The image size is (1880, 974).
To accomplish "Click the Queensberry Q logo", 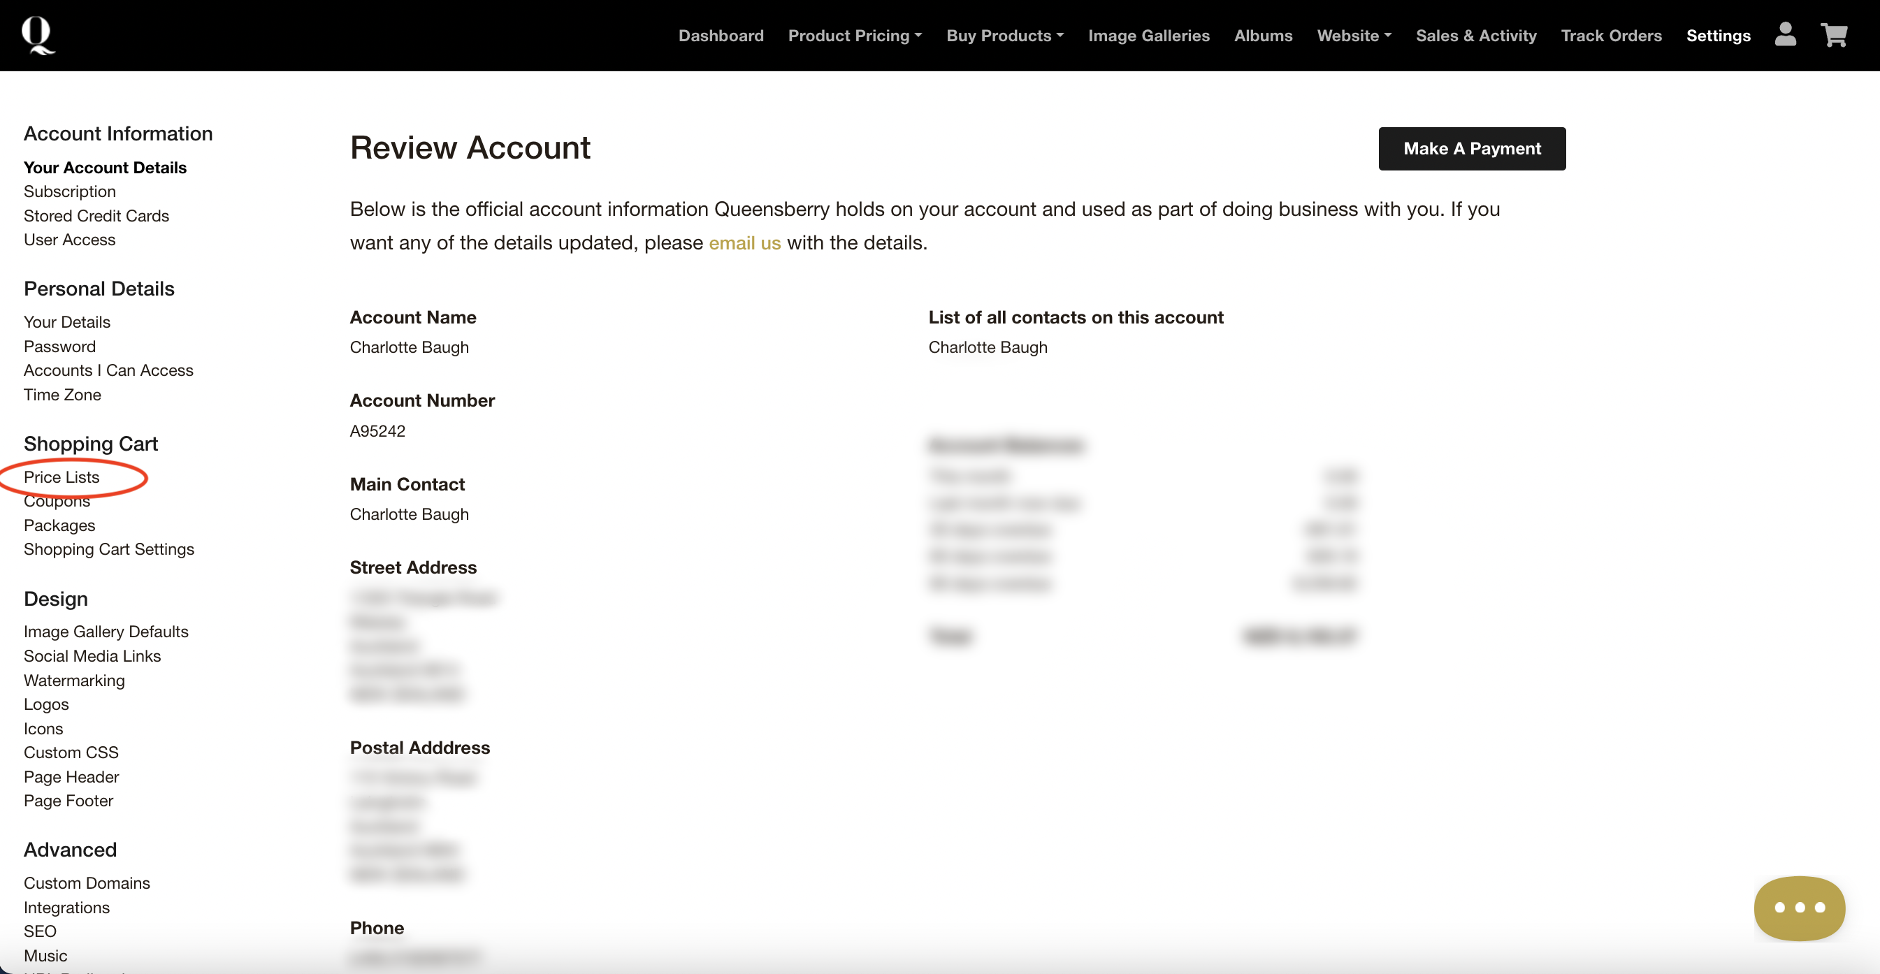I will coord(37,35).
